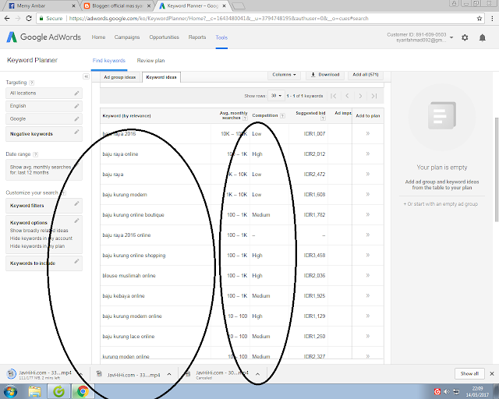Open the Columns dropdown
Image resolution: width=499 pixels, height=399 pixels.
284,75
